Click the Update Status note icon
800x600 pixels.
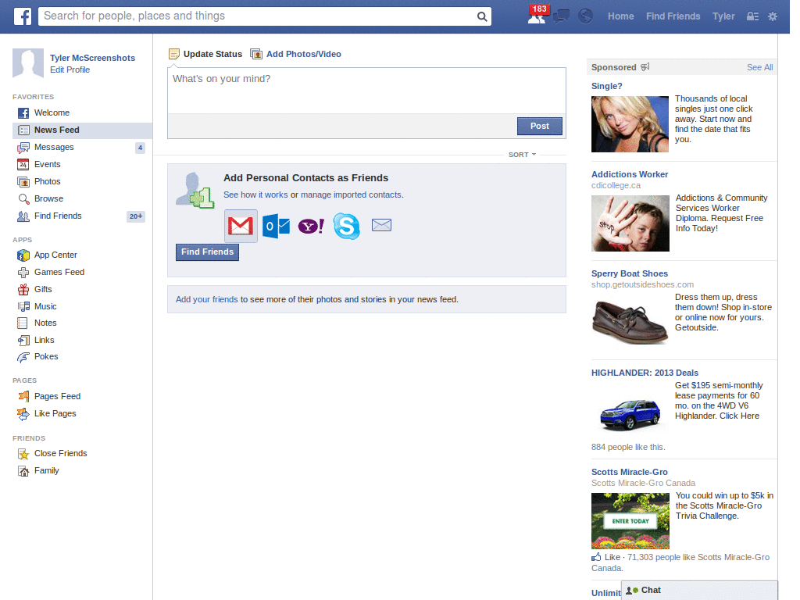point(174,54)
